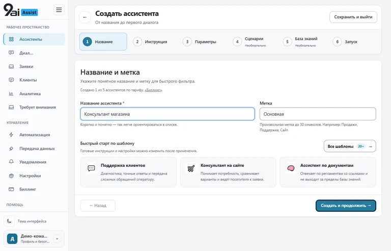This screenshot has height=251, width=391.
Task: Click the Поддержка клиентов chat bubble icon
Action: 91,168
